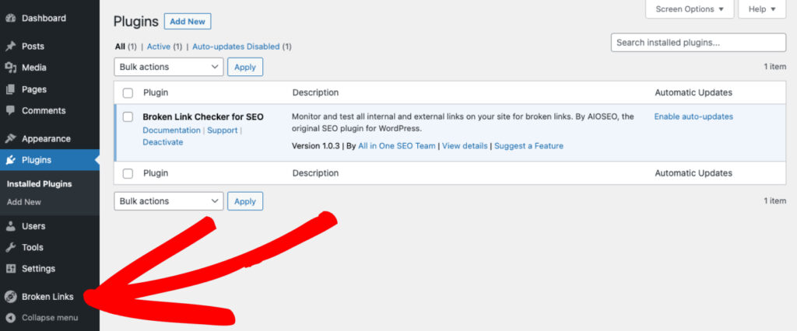Open the Settings menu item
This screenshot has height=331, width=797.
click(x=38, y=269)
